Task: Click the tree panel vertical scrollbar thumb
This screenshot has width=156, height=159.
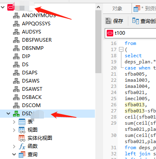Action: (98, 42)
